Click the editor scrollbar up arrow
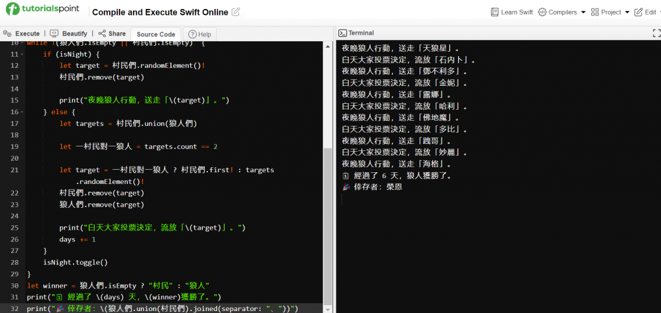The height and width of the screenshot is (313, 661). coord(327,45)
